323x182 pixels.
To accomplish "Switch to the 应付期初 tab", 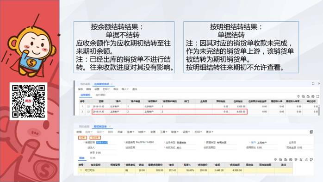I will [100, 95].
